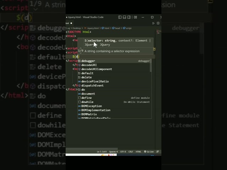227x170 pixels.
Task: Click the function icon beside dispatchEvent
Action: (79, 86)
